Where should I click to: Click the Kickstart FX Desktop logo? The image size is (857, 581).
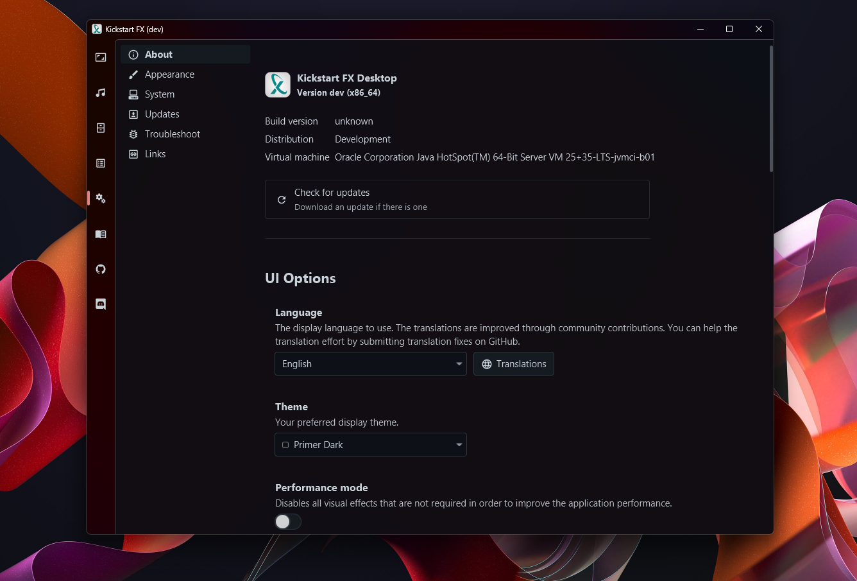(278, 85)
